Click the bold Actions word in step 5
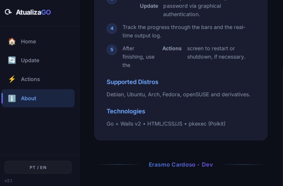 click(172, 48)
